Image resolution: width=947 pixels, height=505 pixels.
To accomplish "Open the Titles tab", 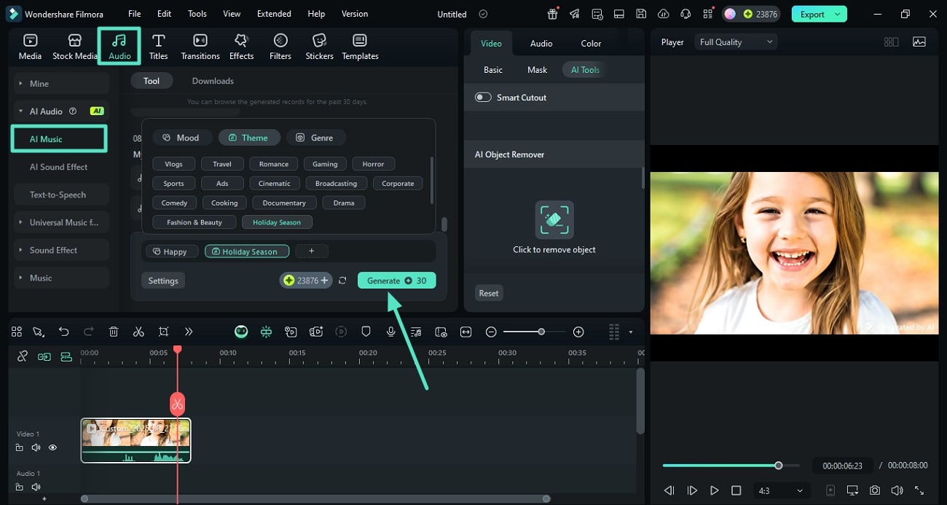I will pyautogui.click(x=158, y=47).
